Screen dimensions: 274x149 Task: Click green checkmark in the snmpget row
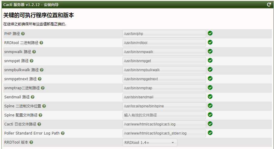(210, 60)
